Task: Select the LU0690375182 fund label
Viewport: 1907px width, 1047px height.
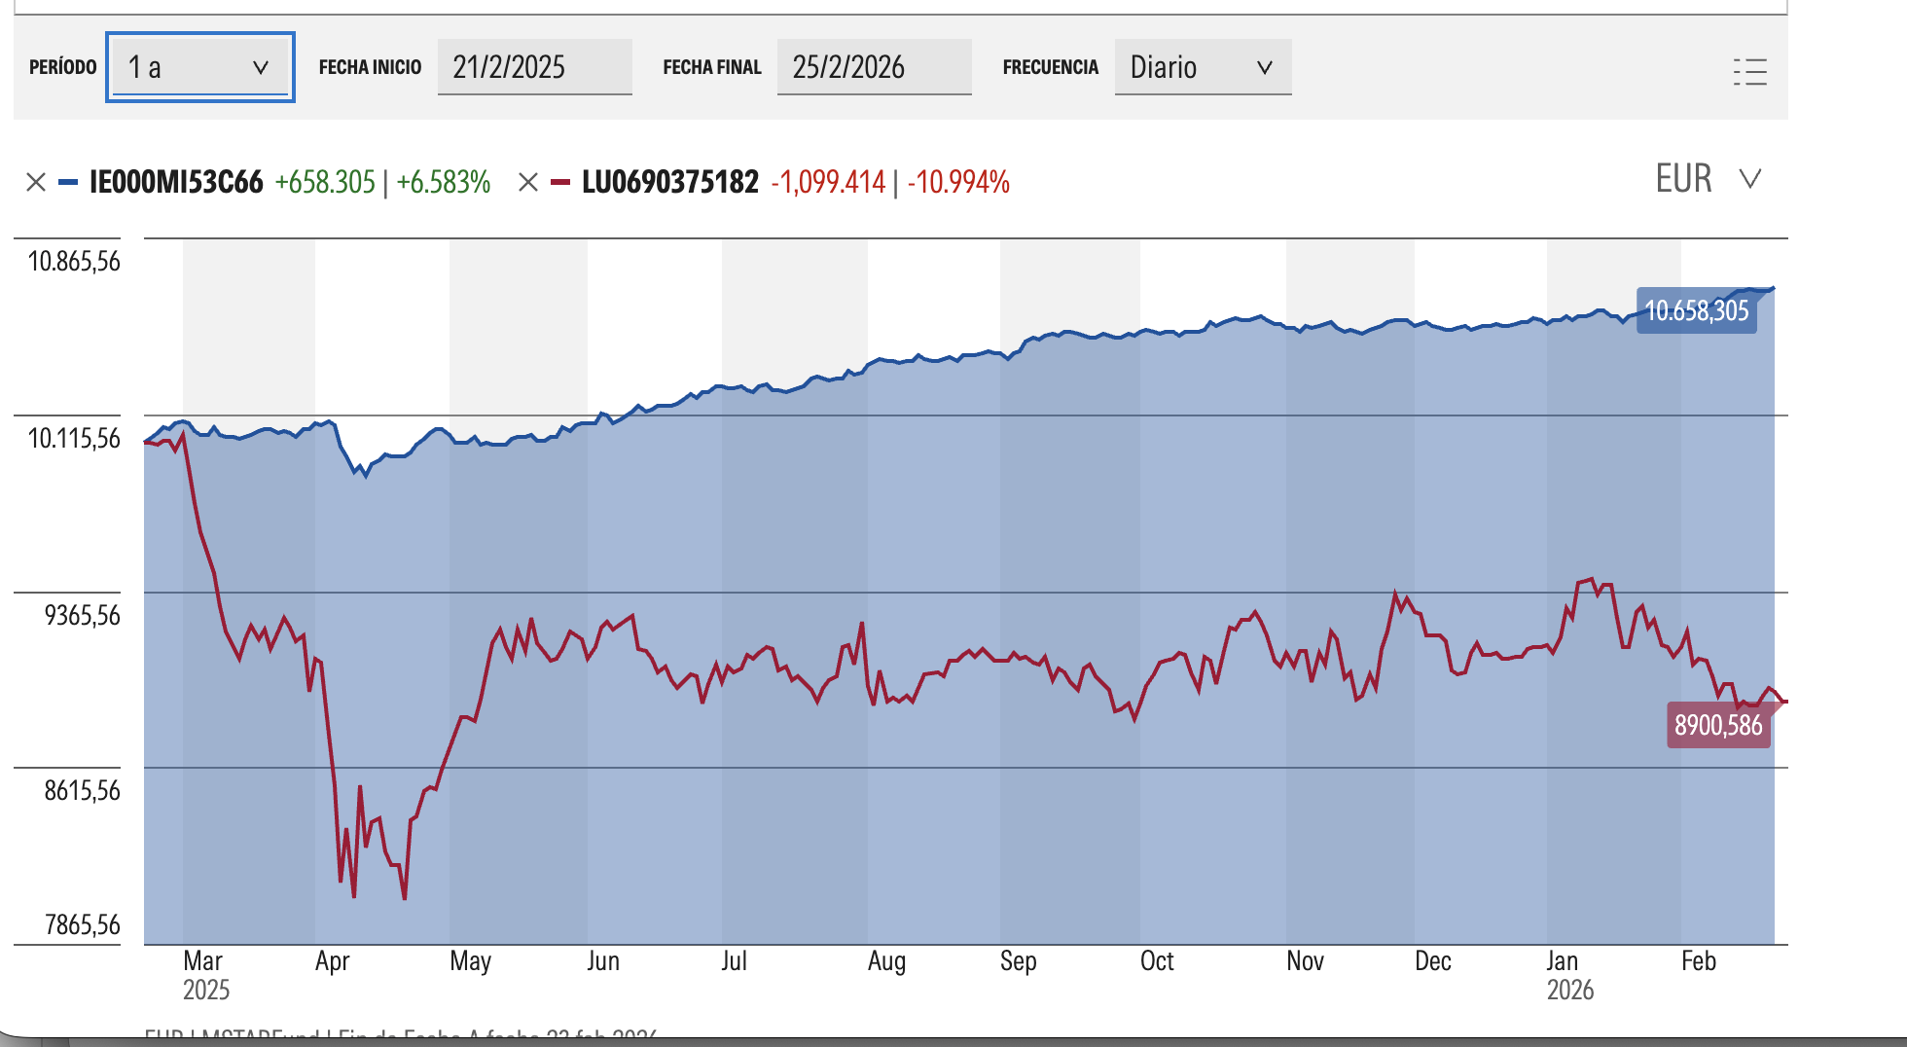Action: pyautogui.click(x=669, y=182)
